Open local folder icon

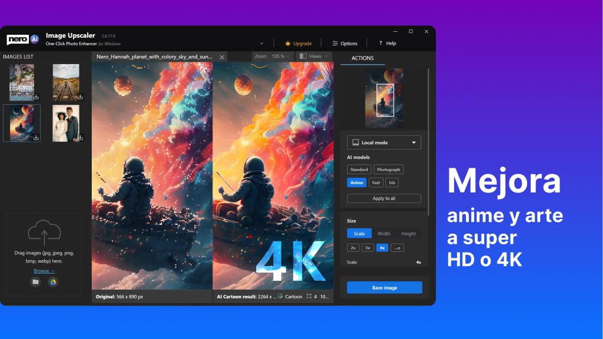(35, 282)
